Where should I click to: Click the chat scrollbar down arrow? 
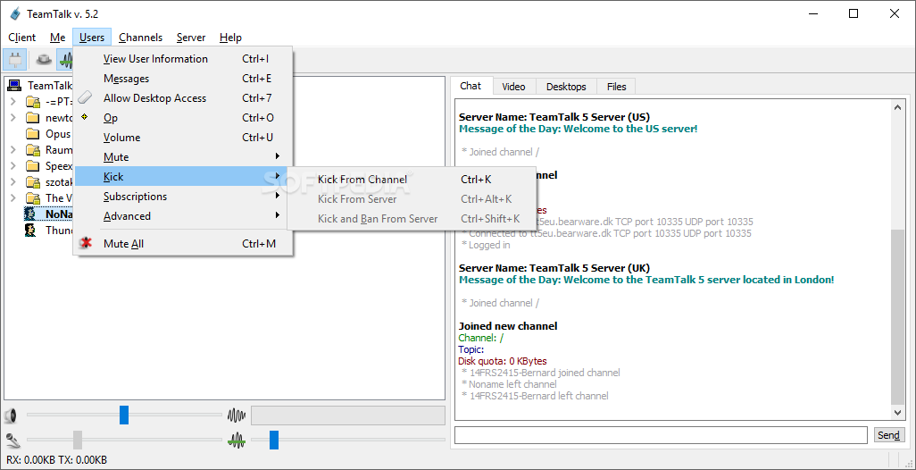pos(897,413)
